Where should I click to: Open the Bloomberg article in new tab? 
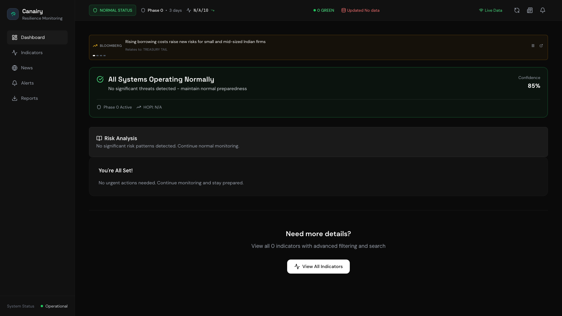pyautogui.click(x=541, y=46)
